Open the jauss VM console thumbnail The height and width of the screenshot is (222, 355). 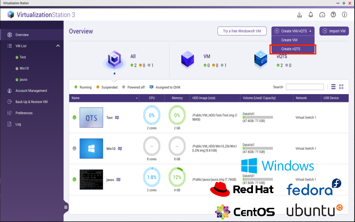91,179
